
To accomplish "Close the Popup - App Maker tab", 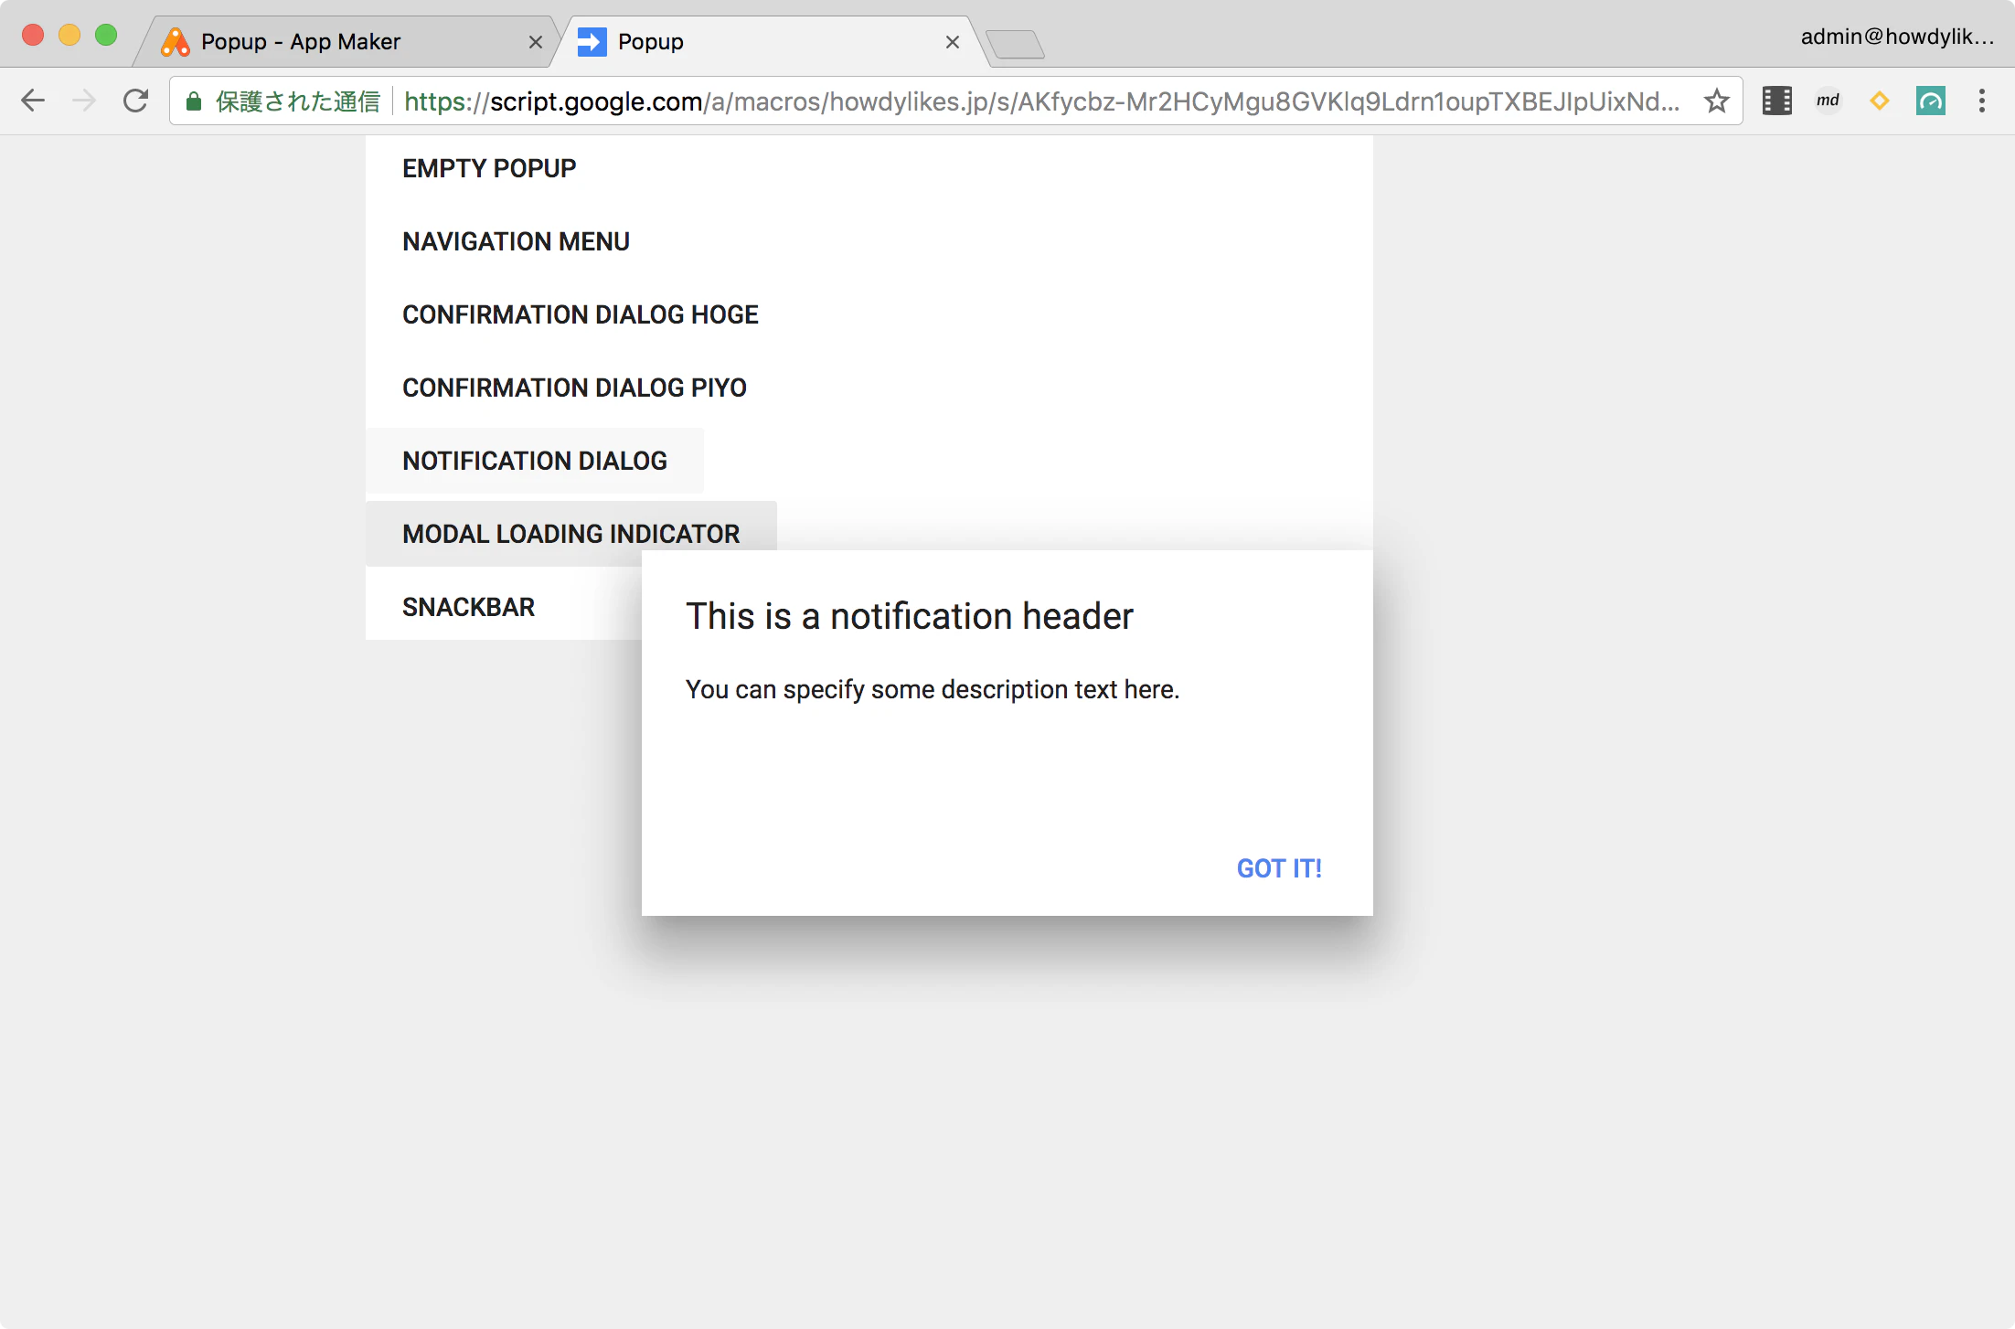I will coord(536,42).
